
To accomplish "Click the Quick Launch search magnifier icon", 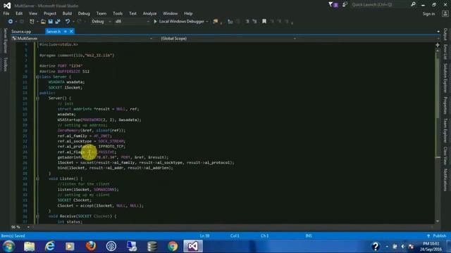I will (x=414, y=4).
